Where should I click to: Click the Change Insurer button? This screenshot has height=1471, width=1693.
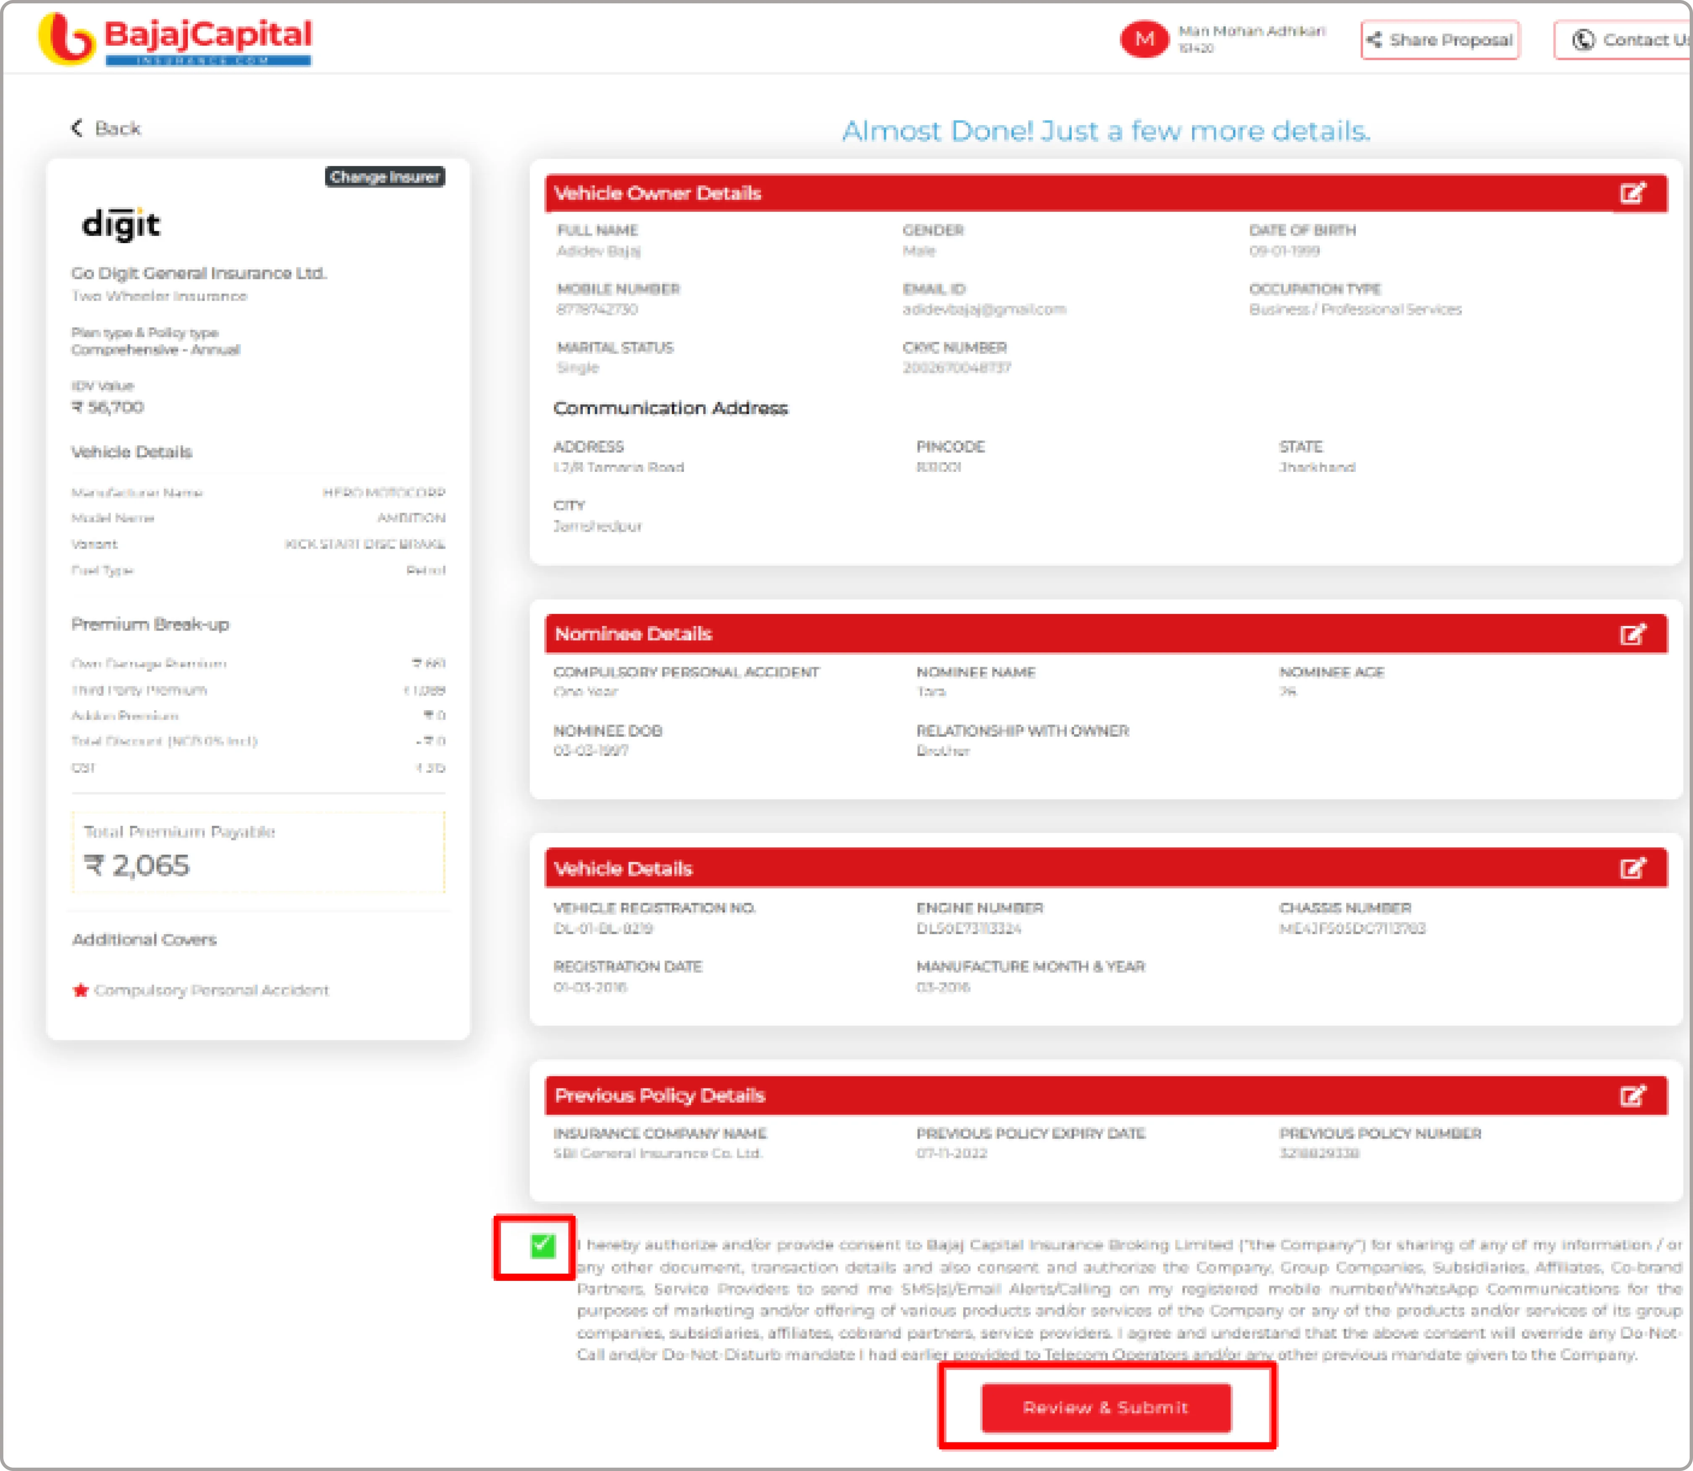(385, 176)
